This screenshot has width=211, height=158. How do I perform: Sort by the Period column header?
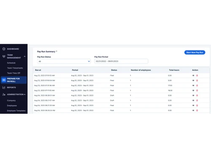75,70
